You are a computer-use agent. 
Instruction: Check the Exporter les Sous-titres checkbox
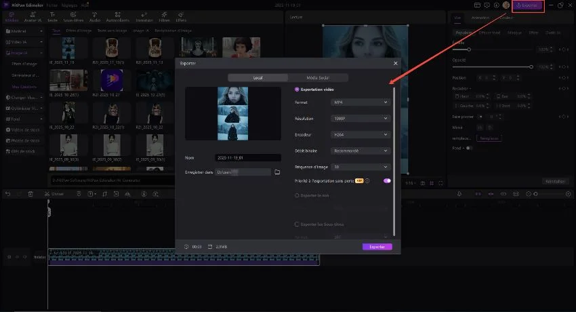tap(297, 224)
